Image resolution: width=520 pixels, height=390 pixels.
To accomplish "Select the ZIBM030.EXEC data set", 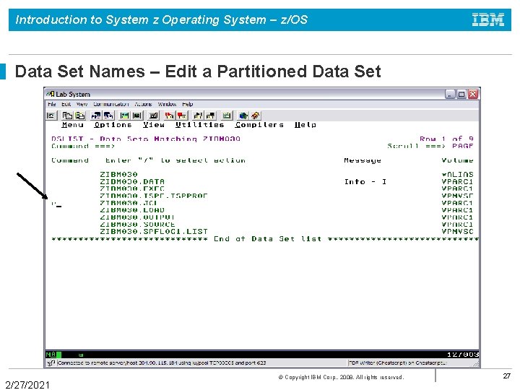I will [132, 188].
